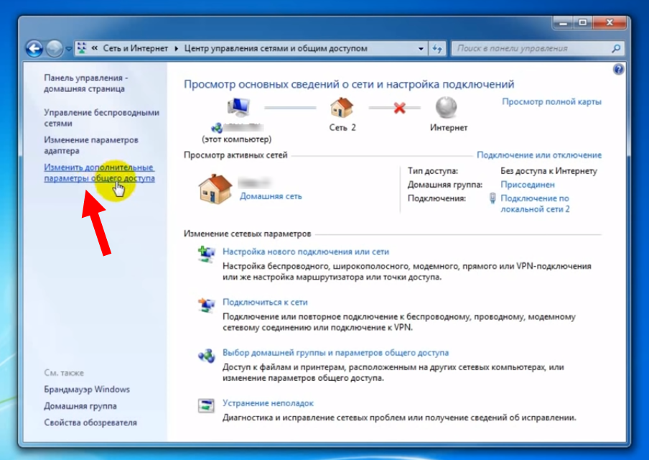Expand the address bar history dropdown arrow

(x=421, y=49)
